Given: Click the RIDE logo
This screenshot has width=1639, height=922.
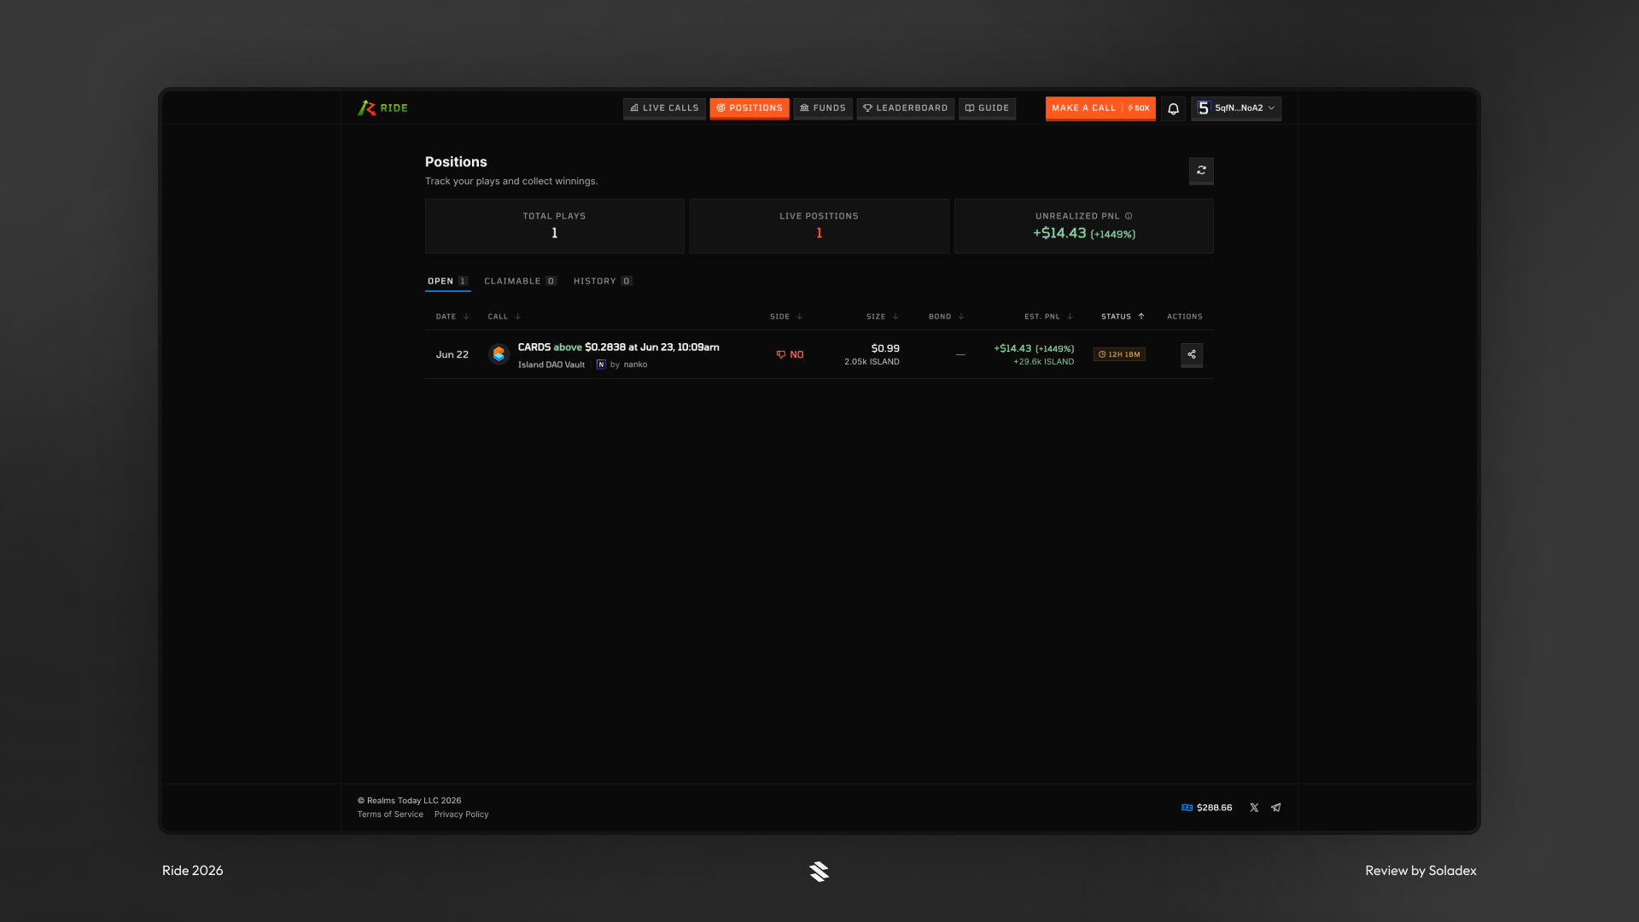Looking at the screenshot, I should pos(382,108).
